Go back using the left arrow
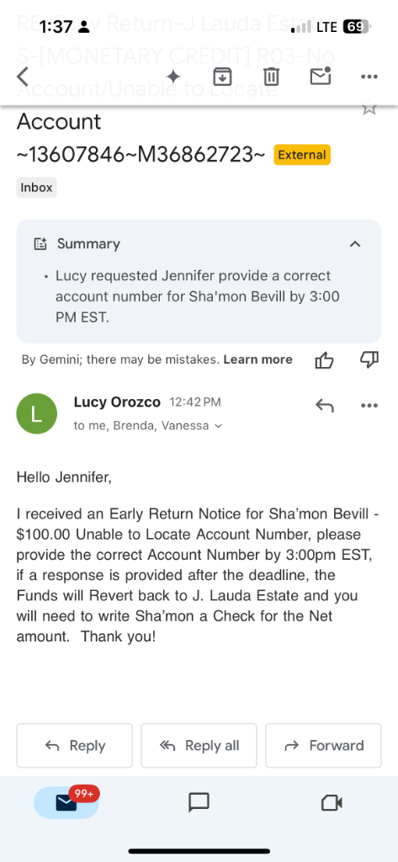 pos(23,77)
